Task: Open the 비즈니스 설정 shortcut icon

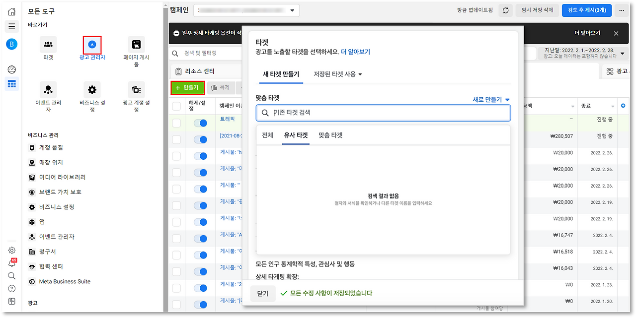Action: pos(92,90)
